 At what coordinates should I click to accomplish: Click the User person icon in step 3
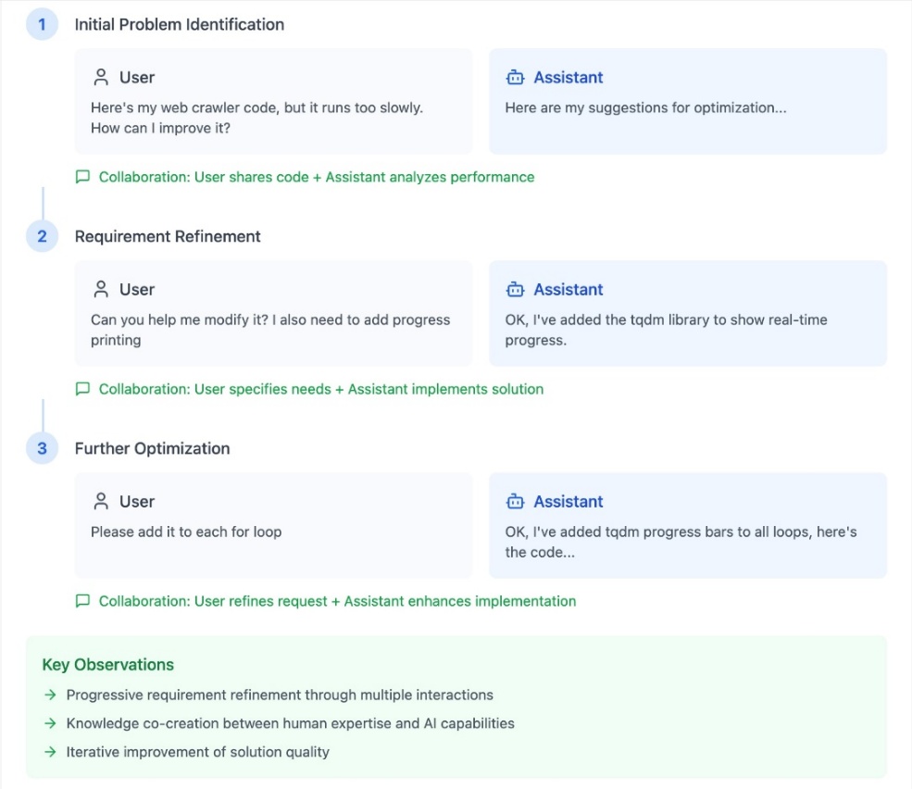pos(101,501)
